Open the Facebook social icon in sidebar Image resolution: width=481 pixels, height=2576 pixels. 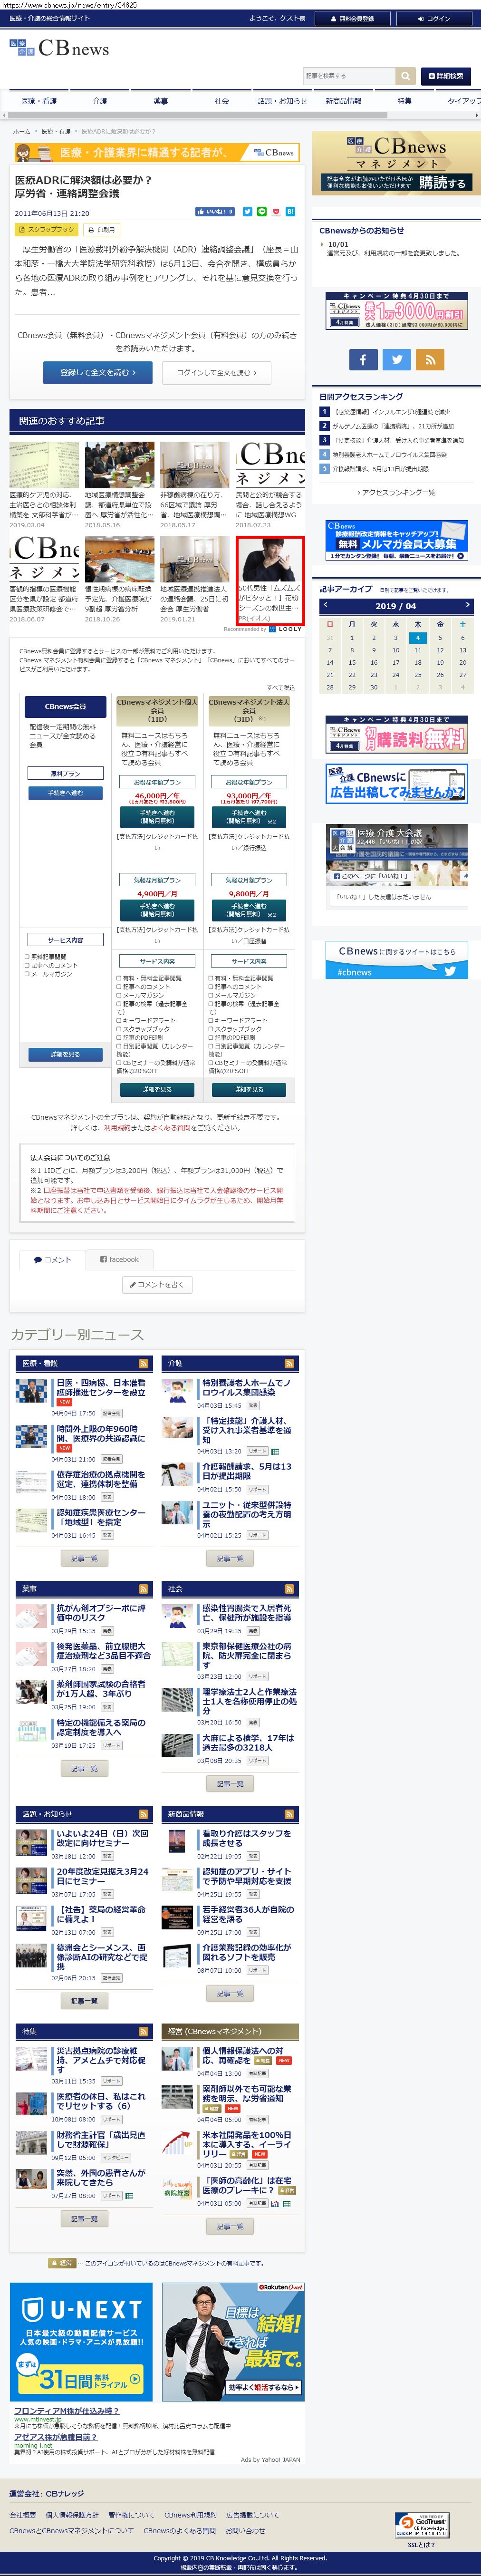coord(362,360)
